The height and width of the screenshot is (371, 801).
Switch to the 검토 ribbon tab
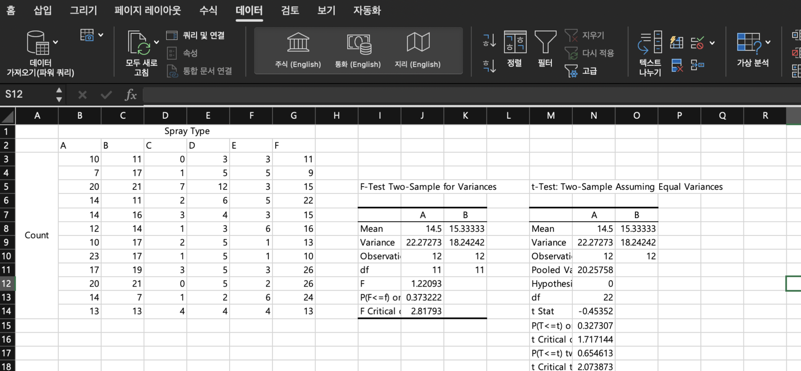290,11
